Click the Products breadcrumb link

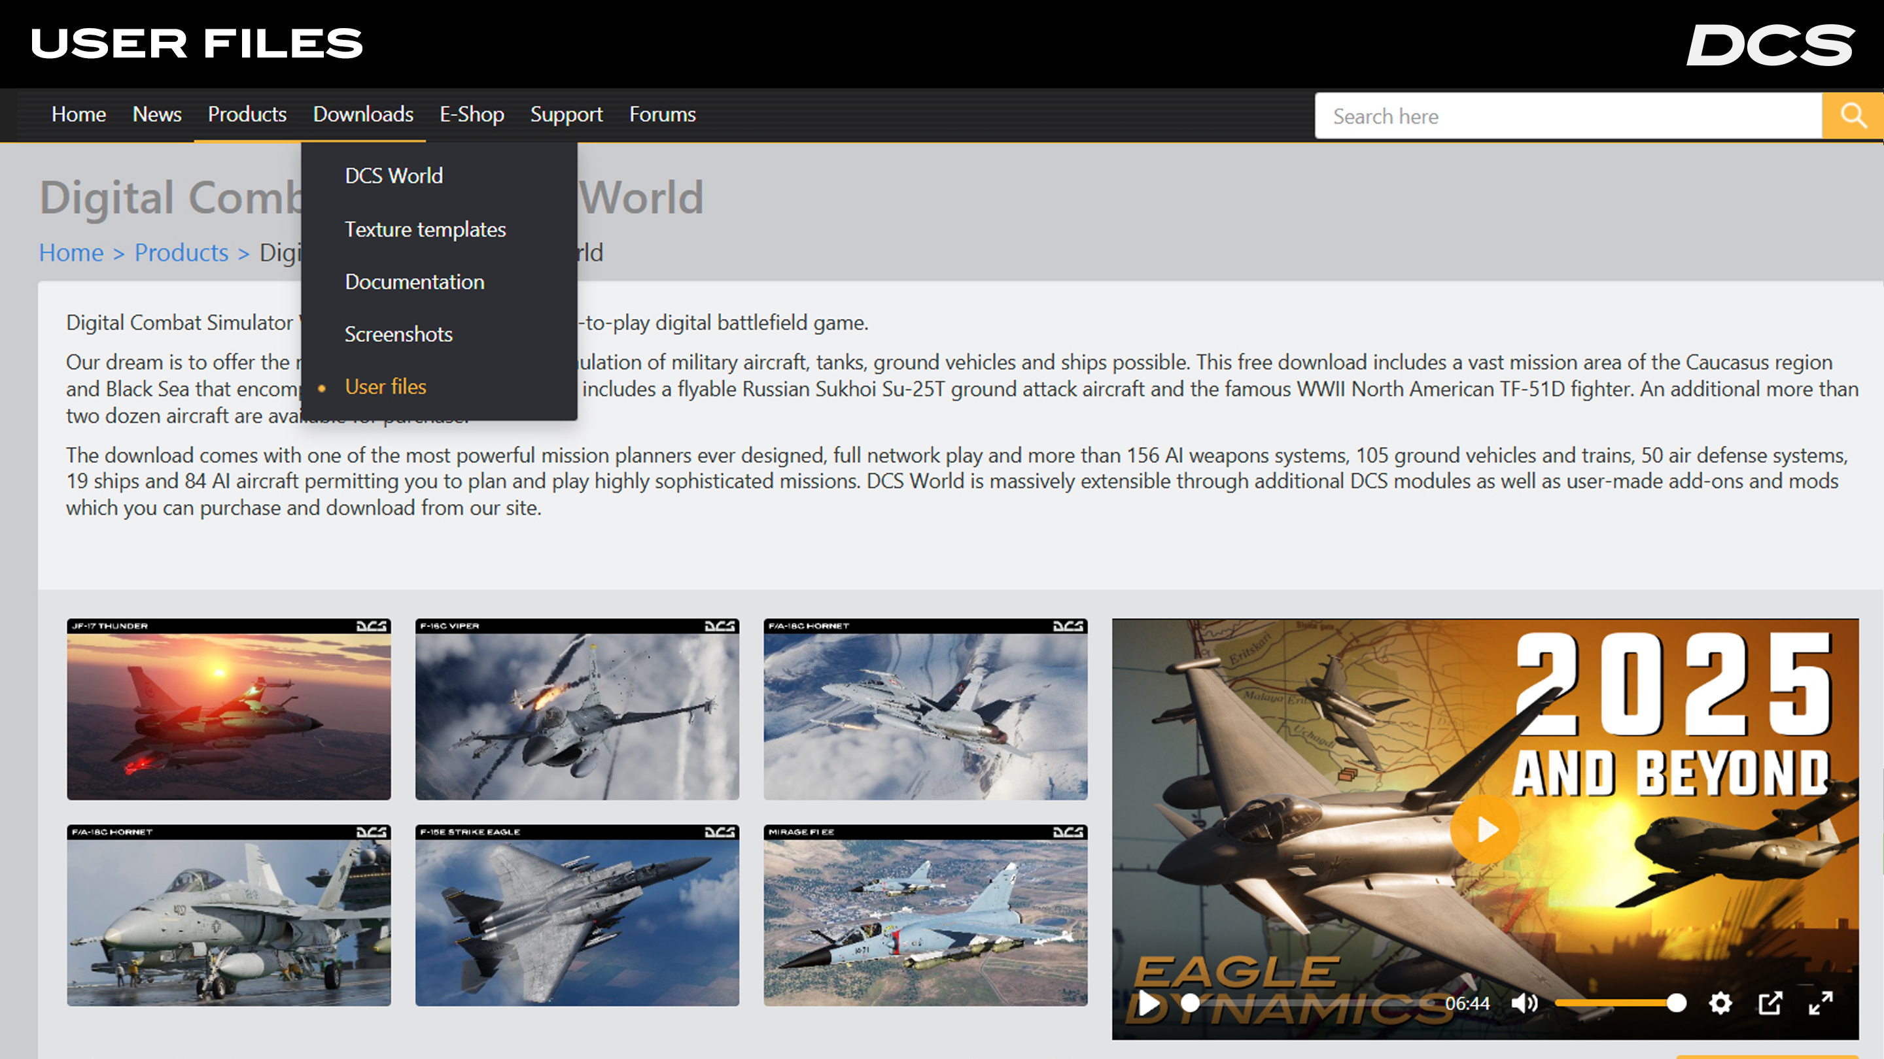click(181, 253)
